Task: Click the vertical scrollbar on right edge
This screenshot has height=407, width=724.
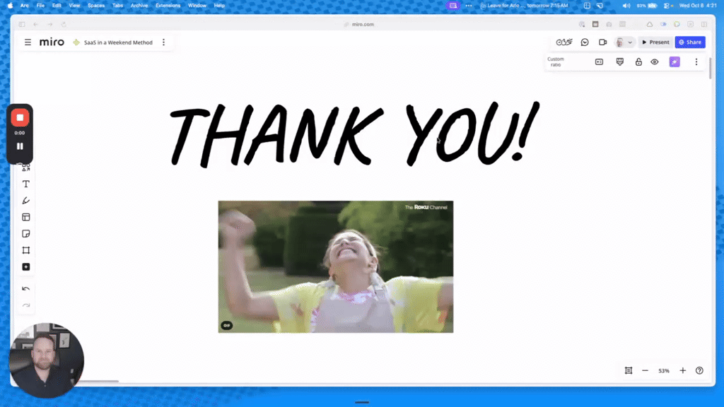Action: (710, 67)
